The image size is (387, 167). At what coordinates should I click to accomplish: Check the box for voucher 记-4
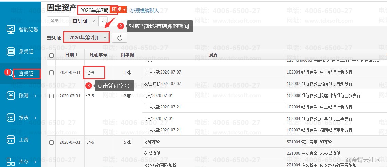tap(51, 72)
